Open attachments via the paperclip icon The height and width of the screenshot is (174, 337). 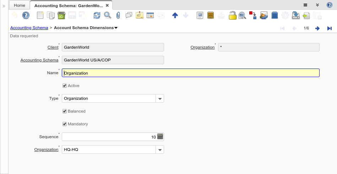118,15
